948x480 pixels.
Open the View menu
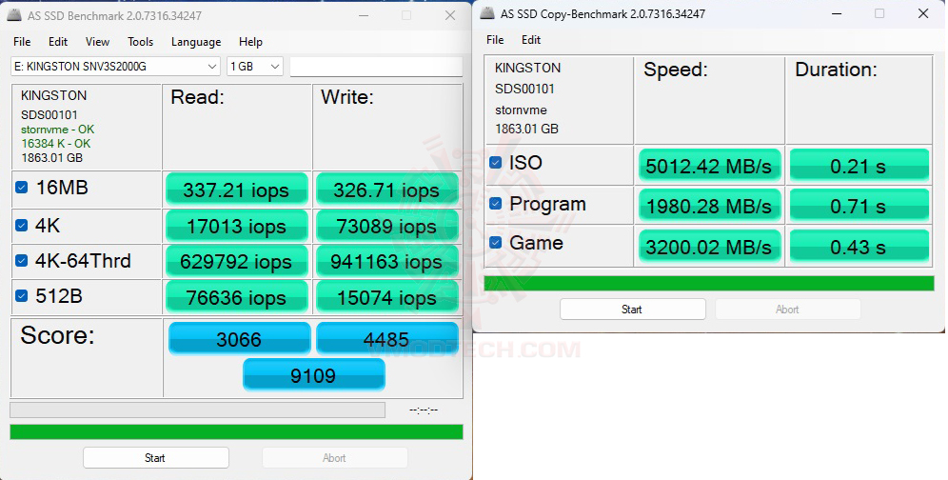[97, 42]
